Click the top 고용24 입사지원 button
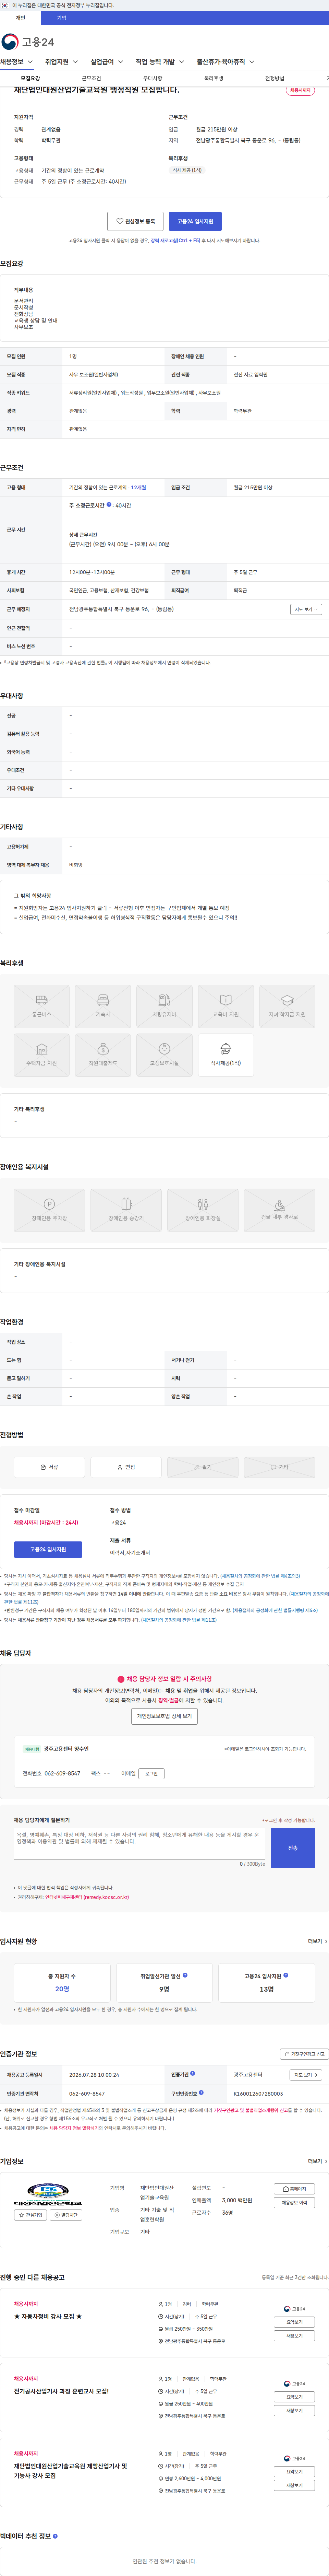The image size is (329, 2576). coord(195,221)
